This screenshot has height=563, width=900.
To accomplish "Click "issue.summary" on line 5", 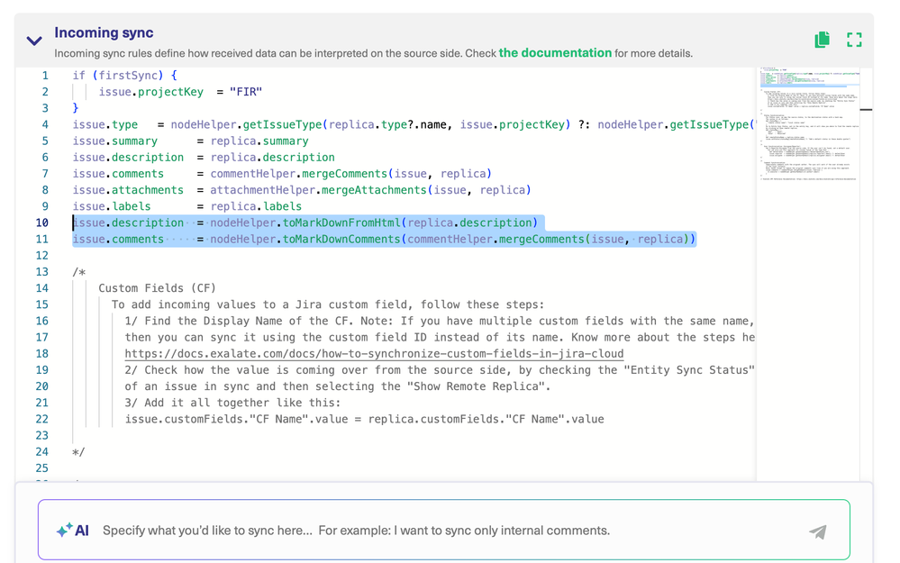I will click(x=114, y=141).
